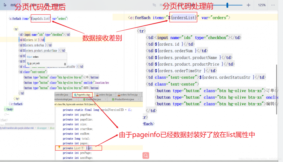Click the body.hold-transition breadcrumb
Image resolution: width=283 pixels, height=162 pixels.
(17, 128)
